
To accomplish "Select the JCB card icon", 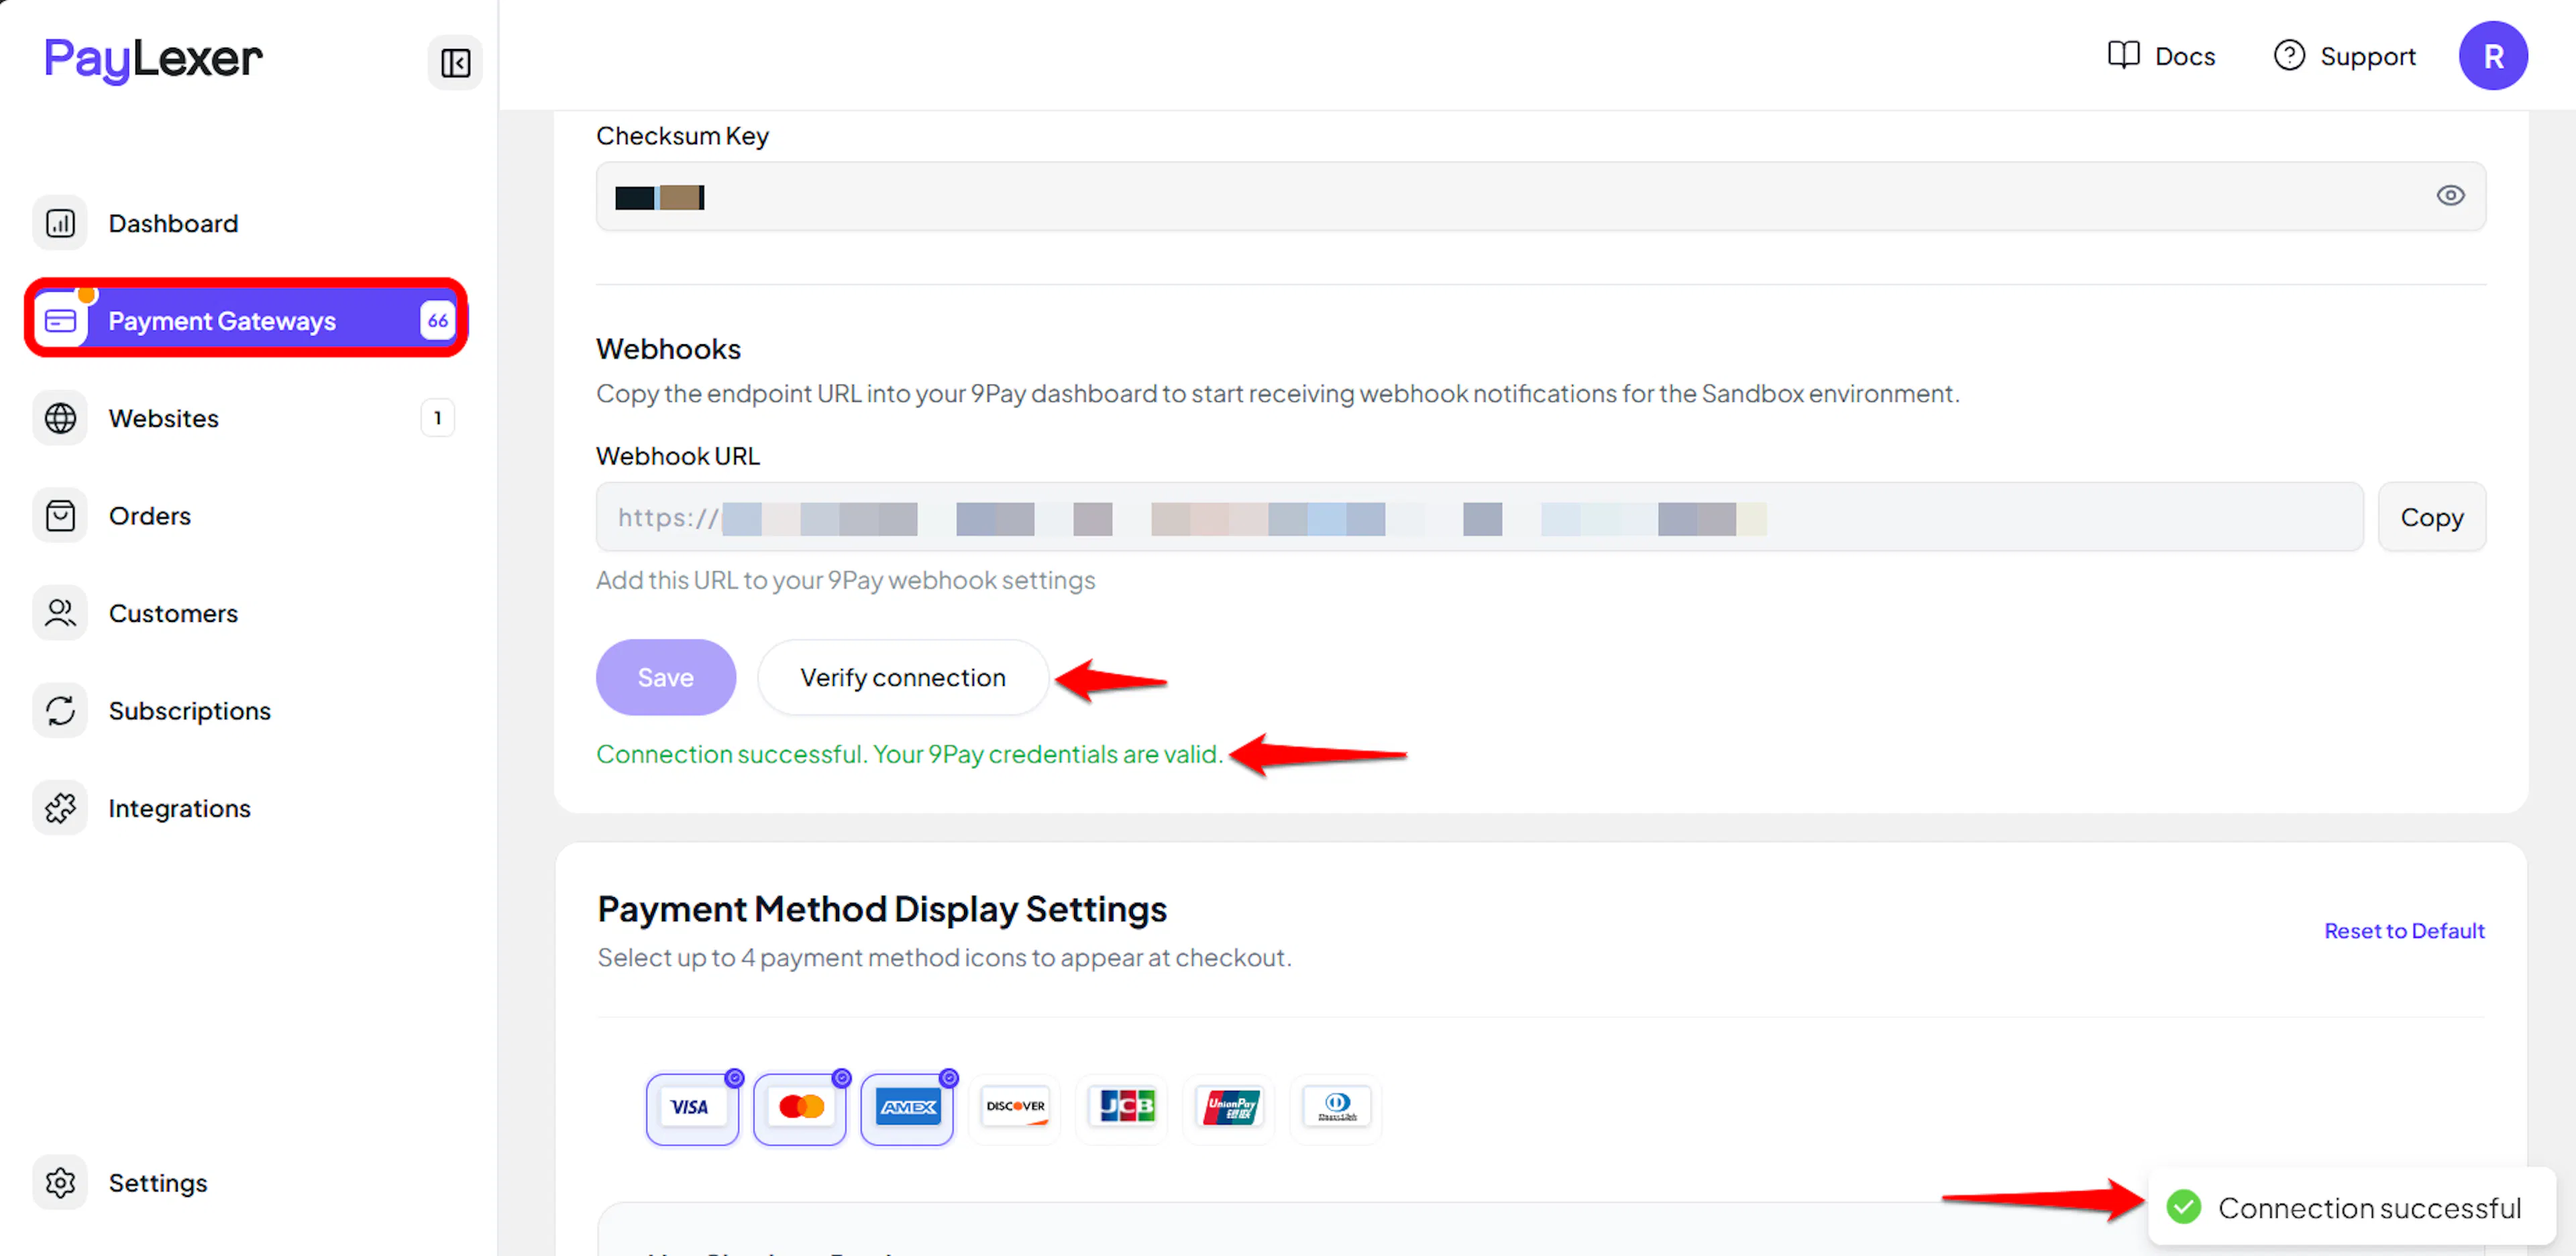I will click(1123, 1107).
